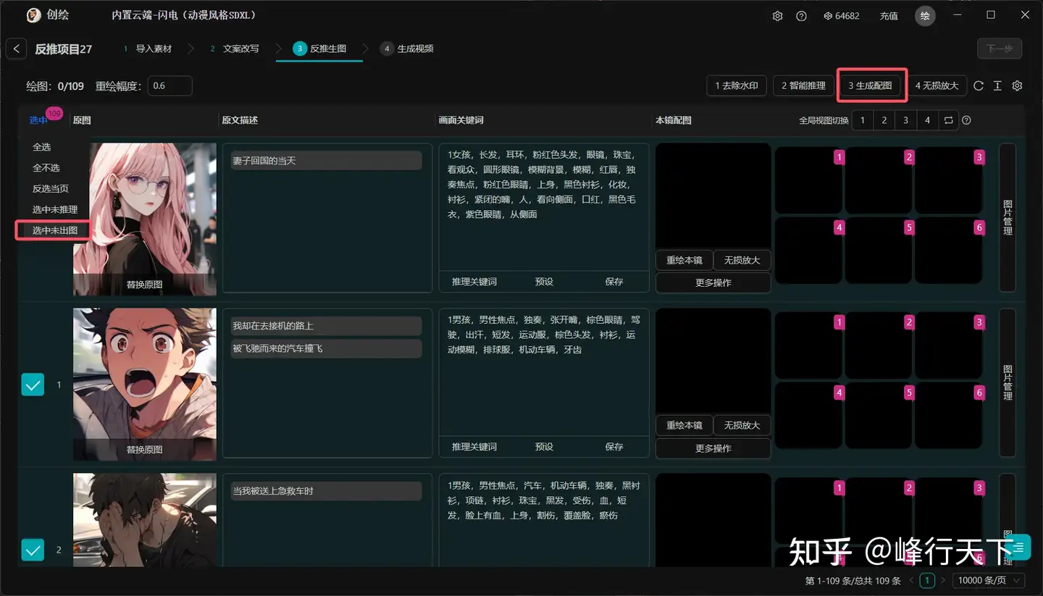The image size is (1043, 596).
Task: Click the 重绘幅度 input field
Action: (170, 85)
